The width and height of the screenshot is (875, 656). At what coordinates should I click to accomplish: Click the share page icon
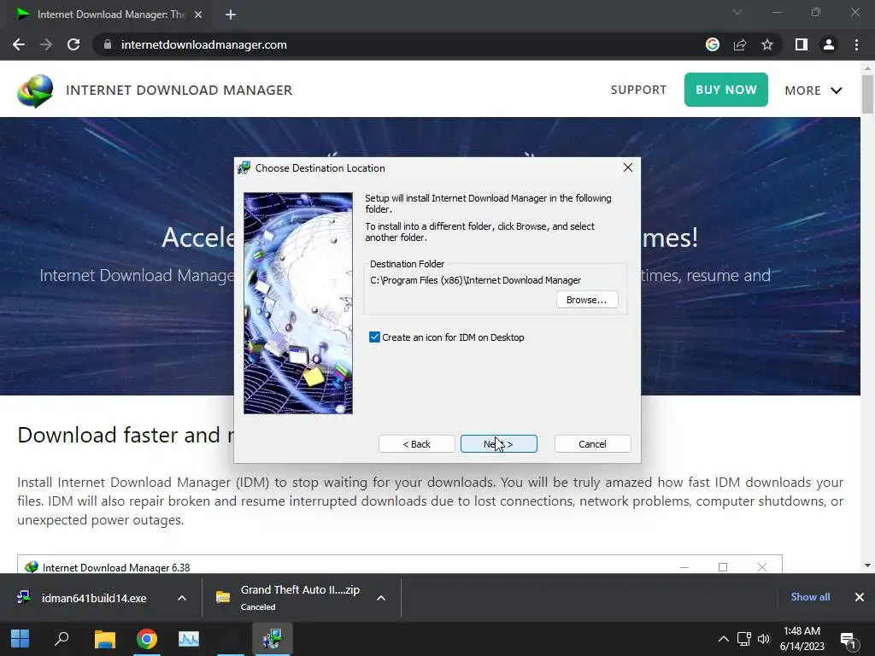coord(740,44)
